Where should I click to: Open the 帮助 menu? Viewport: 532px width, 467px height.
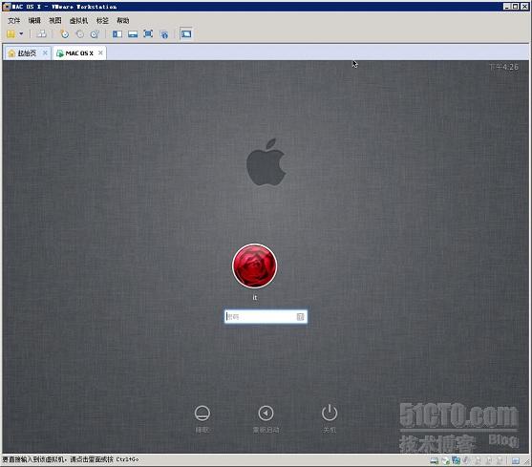pyautogui.click(x=123, y=21)
